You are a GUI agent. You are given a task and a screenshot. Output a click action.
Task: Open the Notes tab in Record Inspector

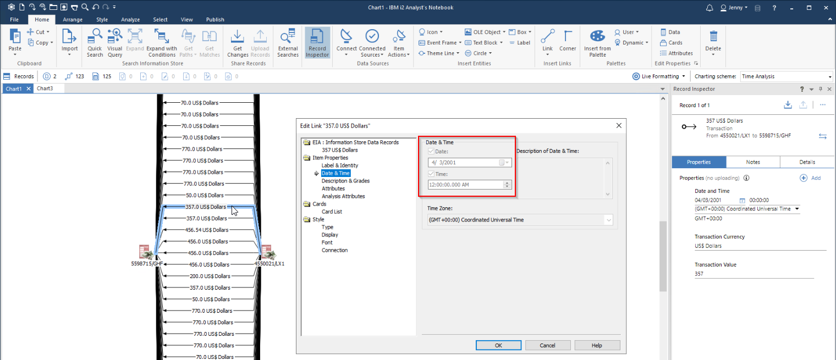click(x=753, y=162)
